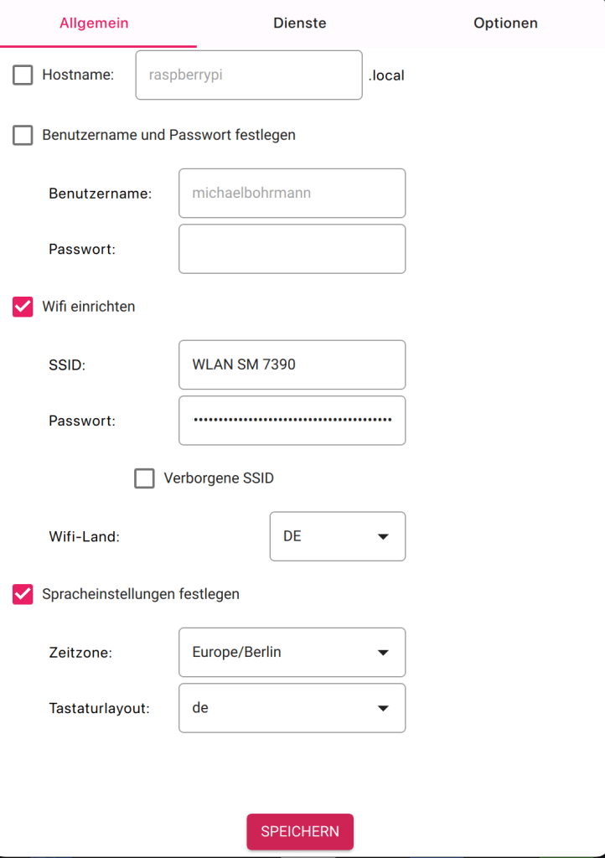Open the Tastaturlayout dropdown showing de
This screenshot has width=605, height=858.
tap(292, 708)
